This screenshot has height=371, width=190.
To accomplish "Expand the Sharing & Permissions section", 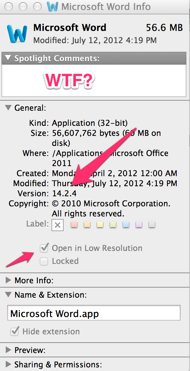I will pyautogui.click(x=9, y=364).
